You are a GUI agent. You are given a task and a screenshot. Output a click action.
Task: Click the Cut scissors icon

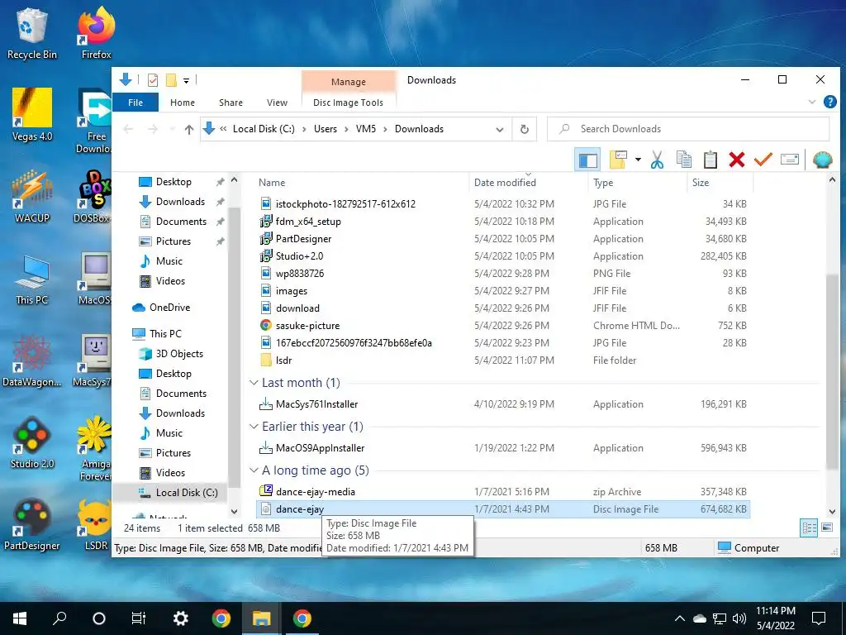point(657,160)
